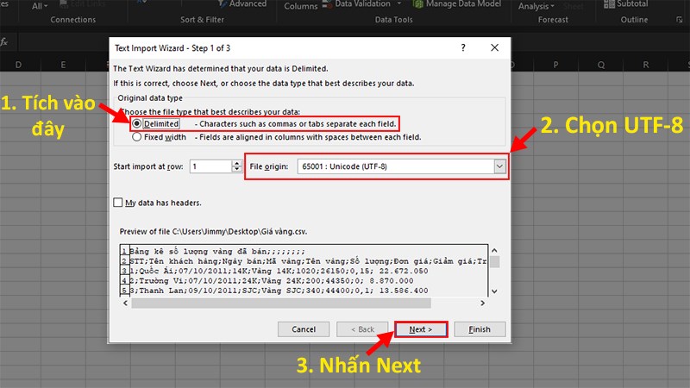The image size is (690, 388).
Task: Click the Start import at row field
Action: [210, 166]
